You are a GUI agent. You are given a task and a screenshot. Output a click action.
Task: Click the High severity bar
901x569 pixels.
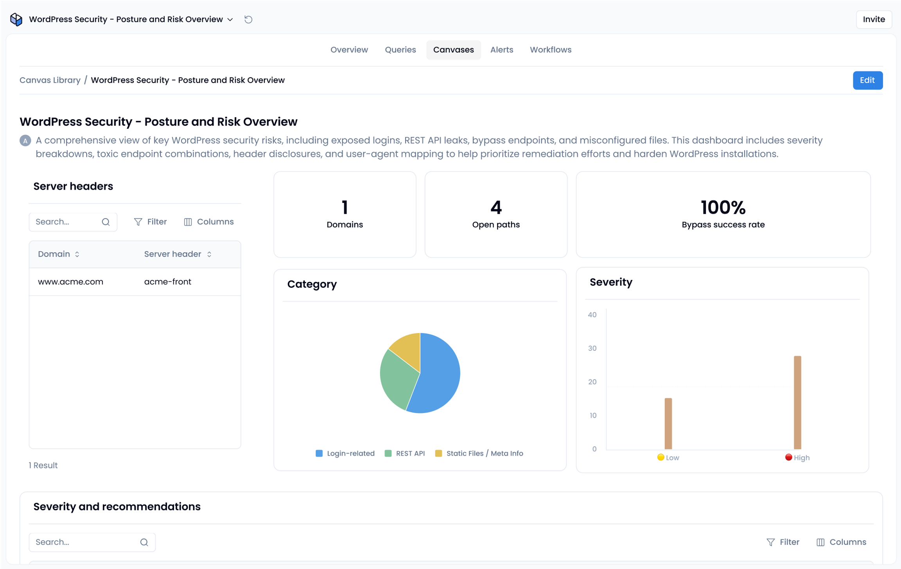coord(797,402)
